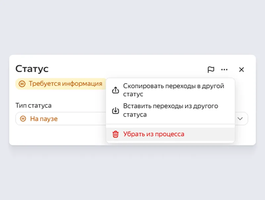Viewport: 265px width, 200px height.
Task: Click the pause icon beside На паузе
Action: click(23, 119)
